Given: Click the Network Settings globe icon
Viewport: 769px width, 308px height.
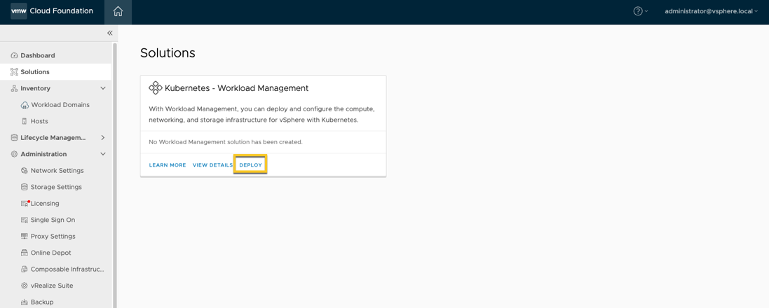Looking at the screenshot, I should [25, 170].
